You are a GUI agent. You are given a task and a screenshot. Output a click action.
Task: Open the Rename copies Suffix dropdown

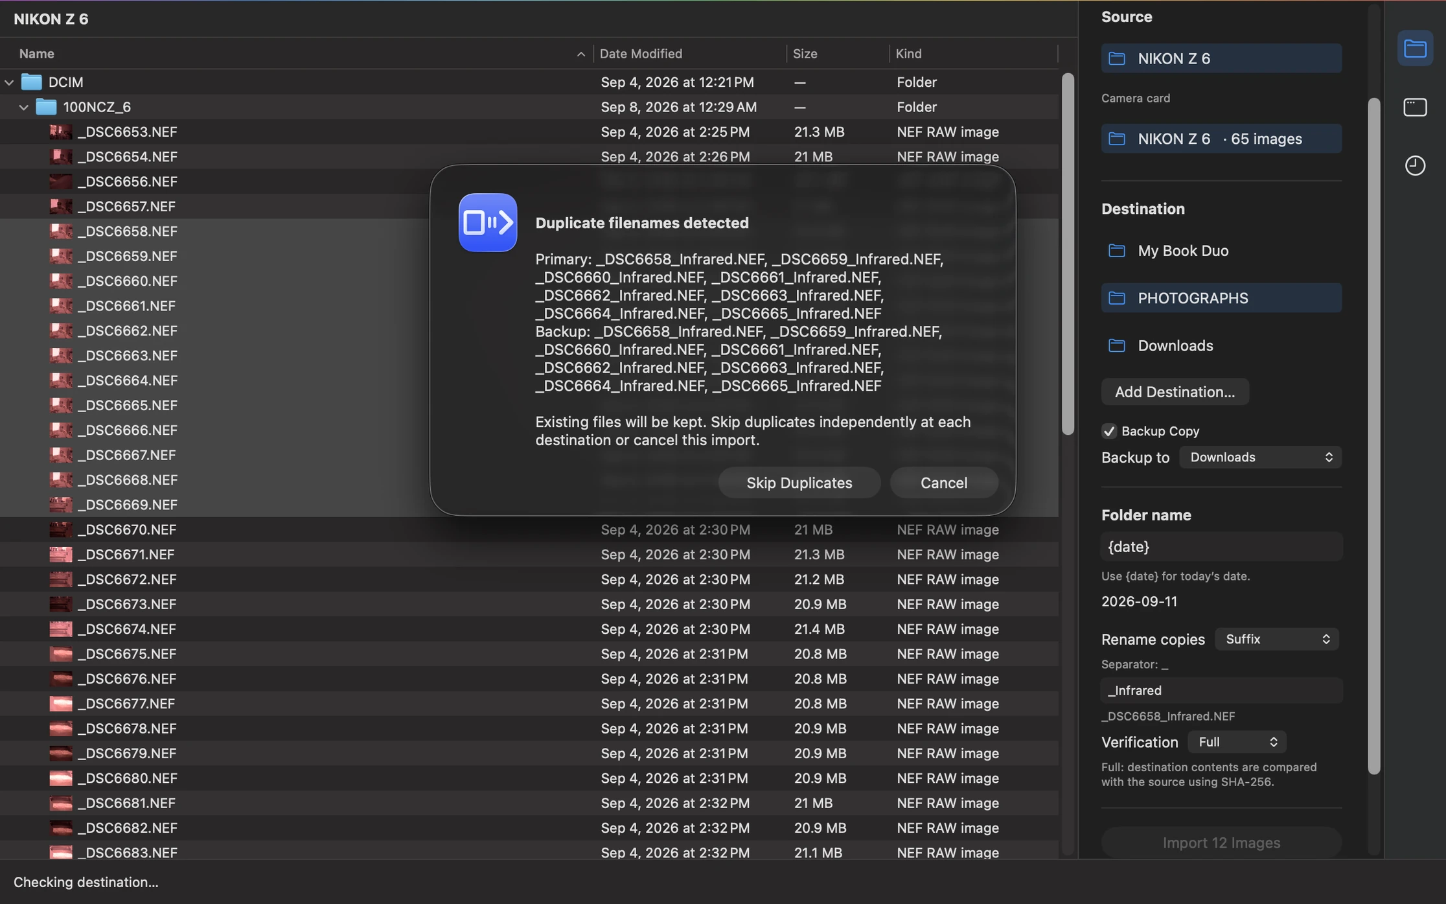pos(1276,639)
